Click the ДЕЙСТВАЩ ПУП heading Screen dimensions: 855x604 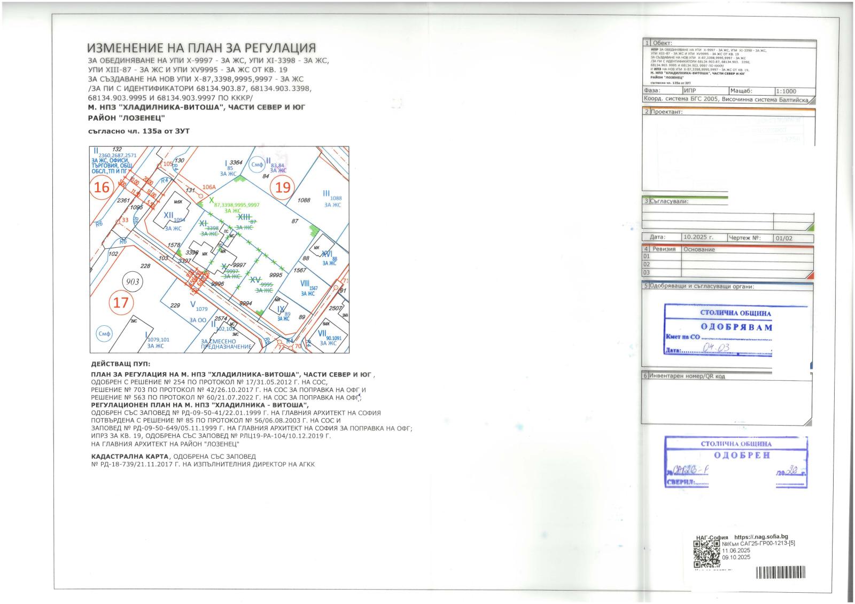[120, 364]
